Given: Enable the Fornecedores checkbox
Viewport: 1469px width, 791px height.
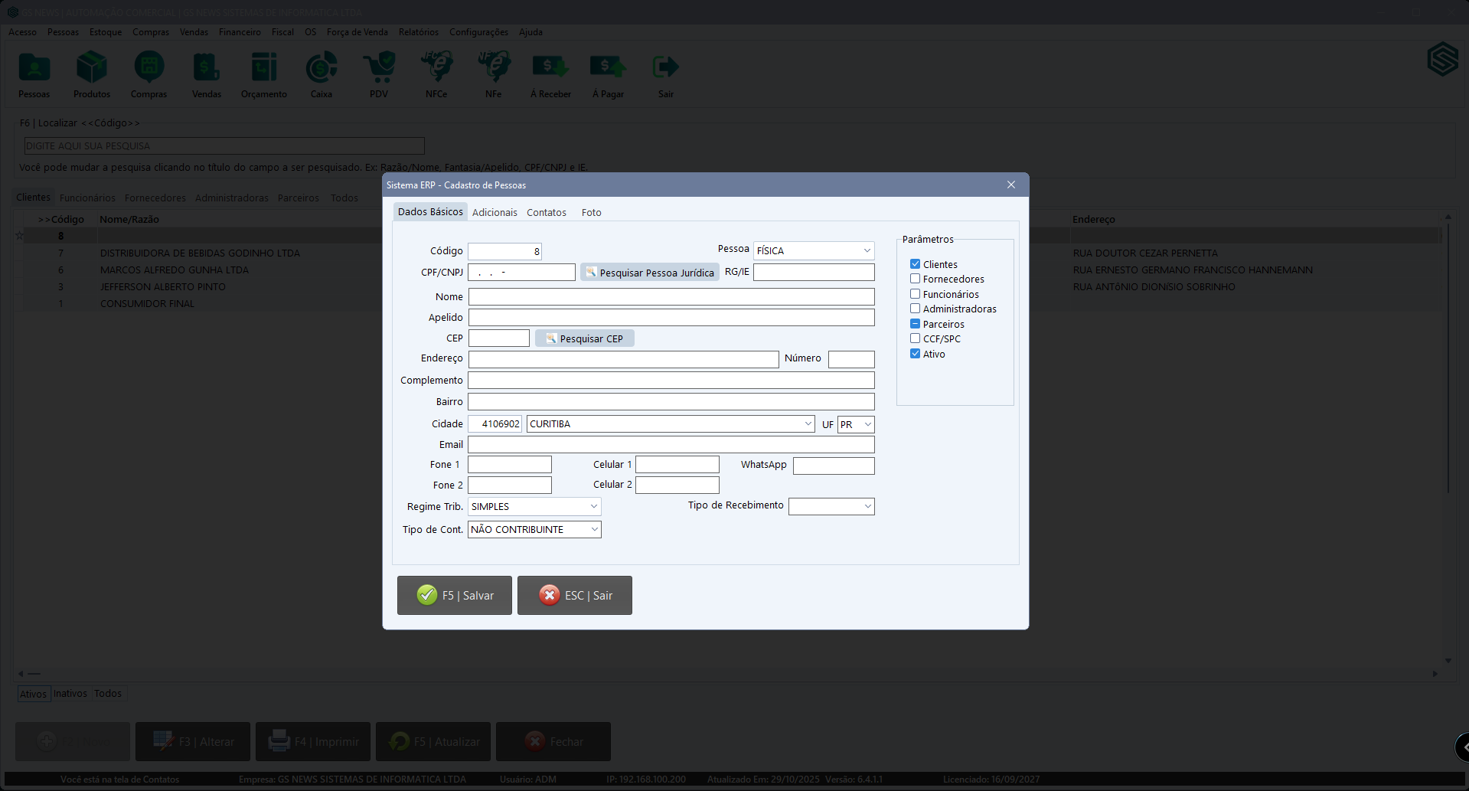Looking at the screenshot, I should click(915, 279).
